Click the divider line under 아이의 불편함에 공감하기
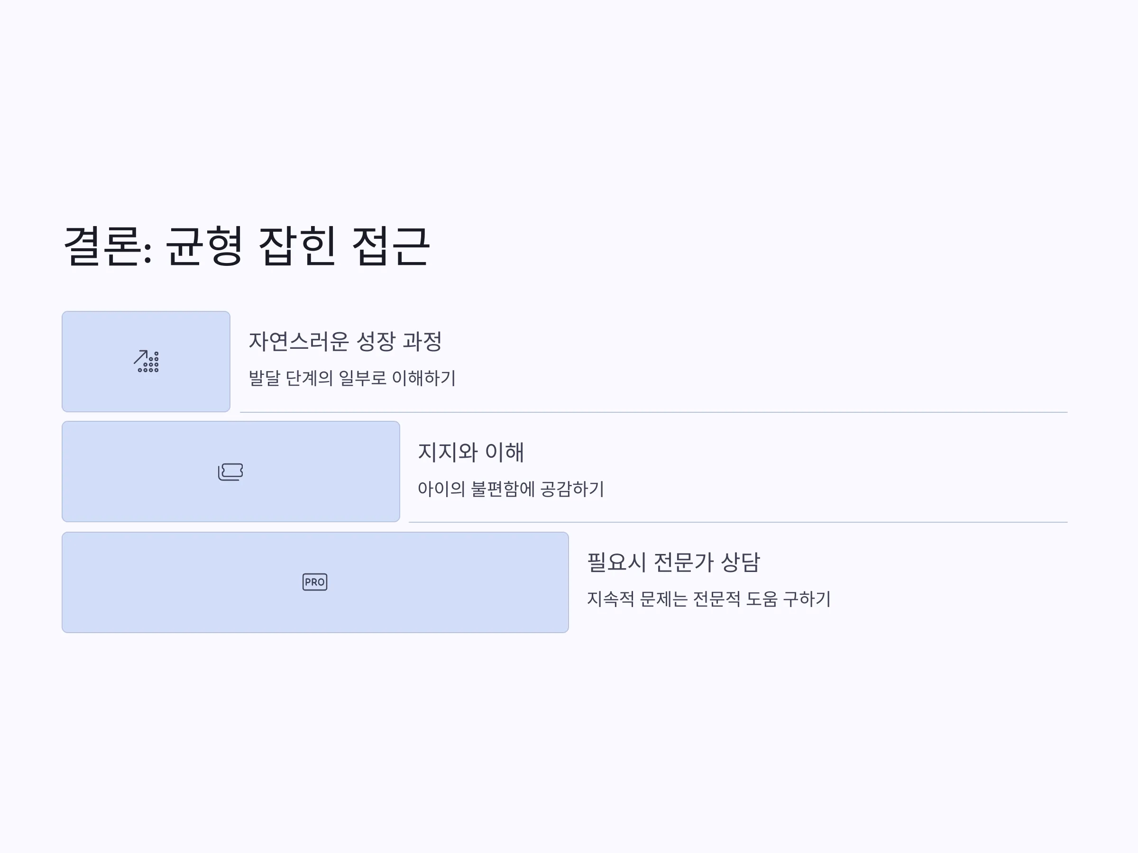 tap(738, 522)
